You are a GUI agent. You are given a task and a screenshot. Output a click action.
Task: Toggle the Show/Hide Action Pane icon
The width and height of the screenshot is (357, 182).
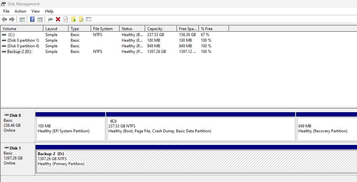(40, 20)
